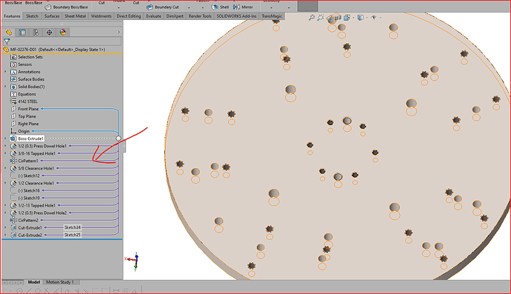Click the Shell feature icon
Viewport: 511px width, 294px height.
[215, 7]
